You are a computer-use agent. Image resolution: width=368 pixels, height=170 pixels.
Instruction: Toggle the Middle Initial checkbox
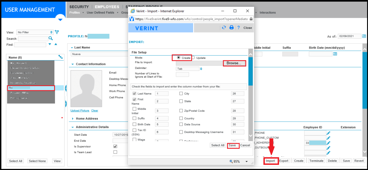pos(134,109)
